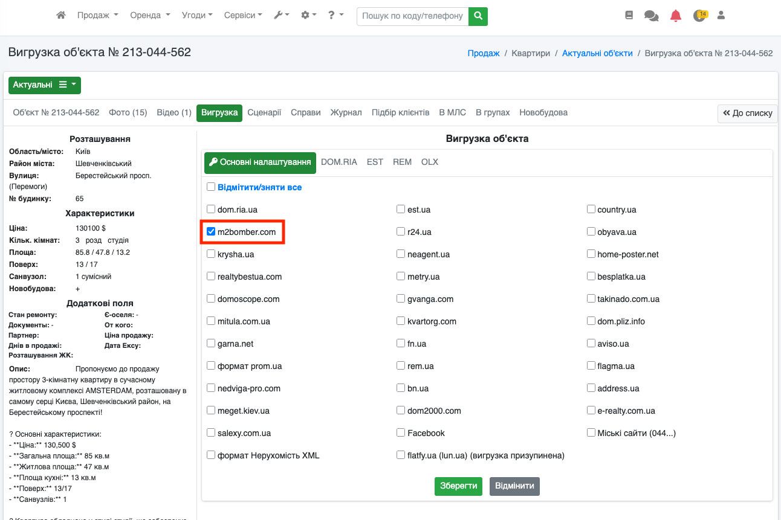
Task: Enable the dom.ria.ua checkbox
Action: pos(211,210)
